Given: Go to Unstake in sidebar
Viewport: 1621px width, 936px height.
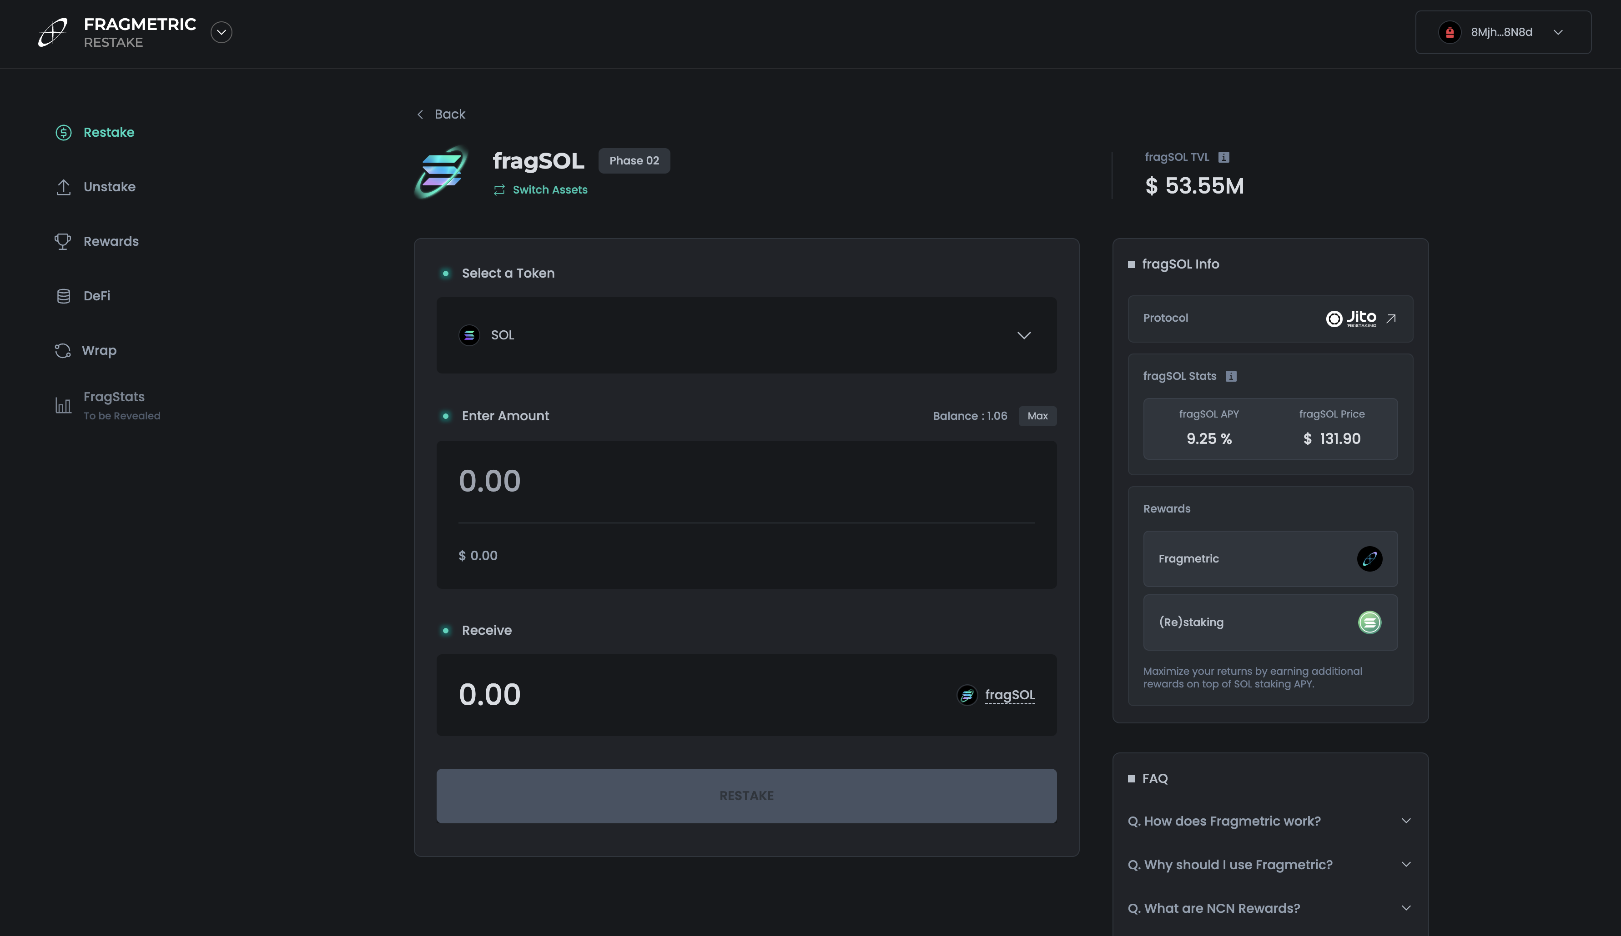Looking at the screenshot, I should pyautogui.click(x=109, y=187).
